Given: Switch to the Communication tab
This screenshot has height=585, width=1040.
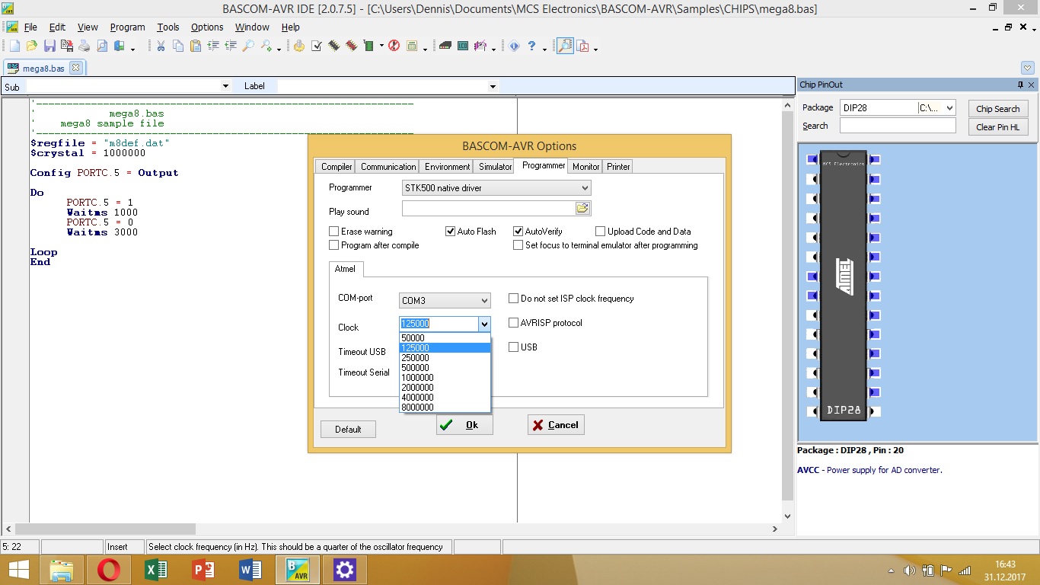Looking at the screenshot, I should pos(388,167).
